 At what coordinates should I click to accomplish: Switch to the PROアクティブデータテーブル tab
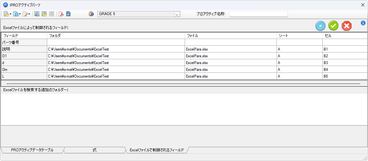[x=32, y=150]
